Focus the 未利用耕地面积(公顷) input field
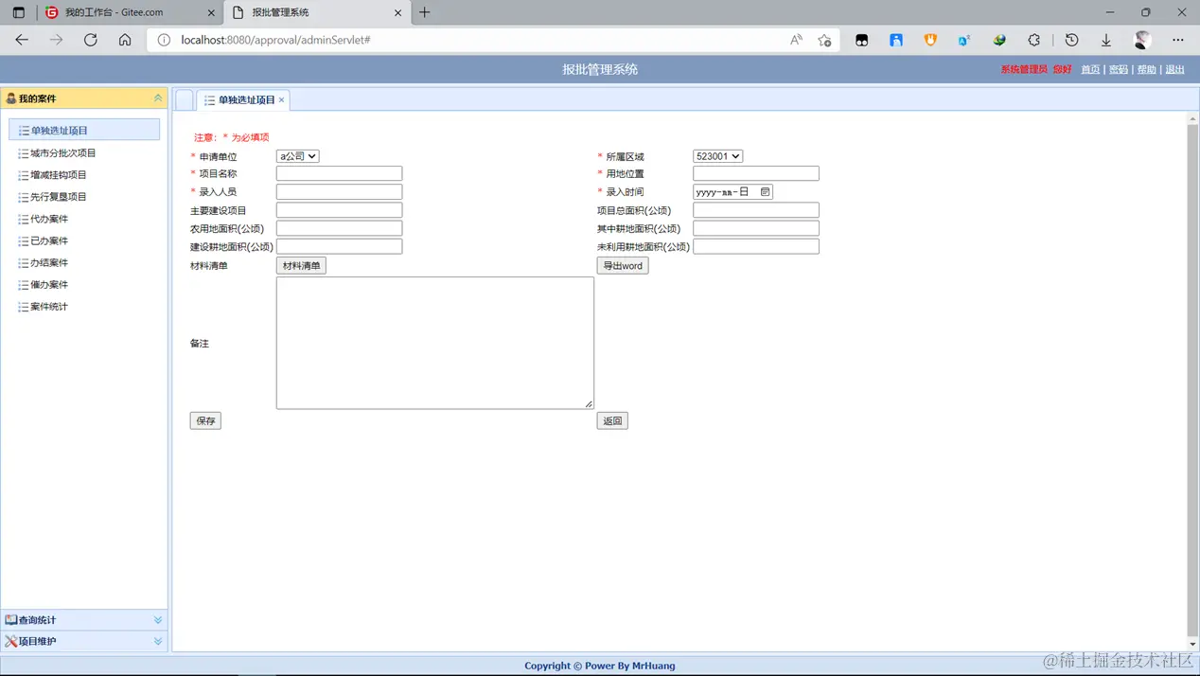The image size is (1200, 676). 756,246
